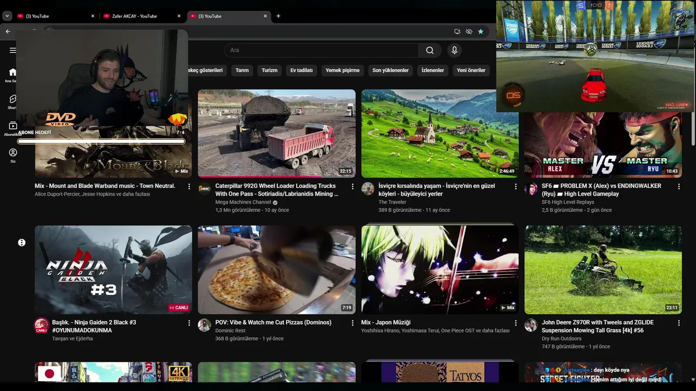Open POV: Vibe & Watch me Cut Pizzas
The height and width of the screenshot is (391, 696).
pos(273,322)
